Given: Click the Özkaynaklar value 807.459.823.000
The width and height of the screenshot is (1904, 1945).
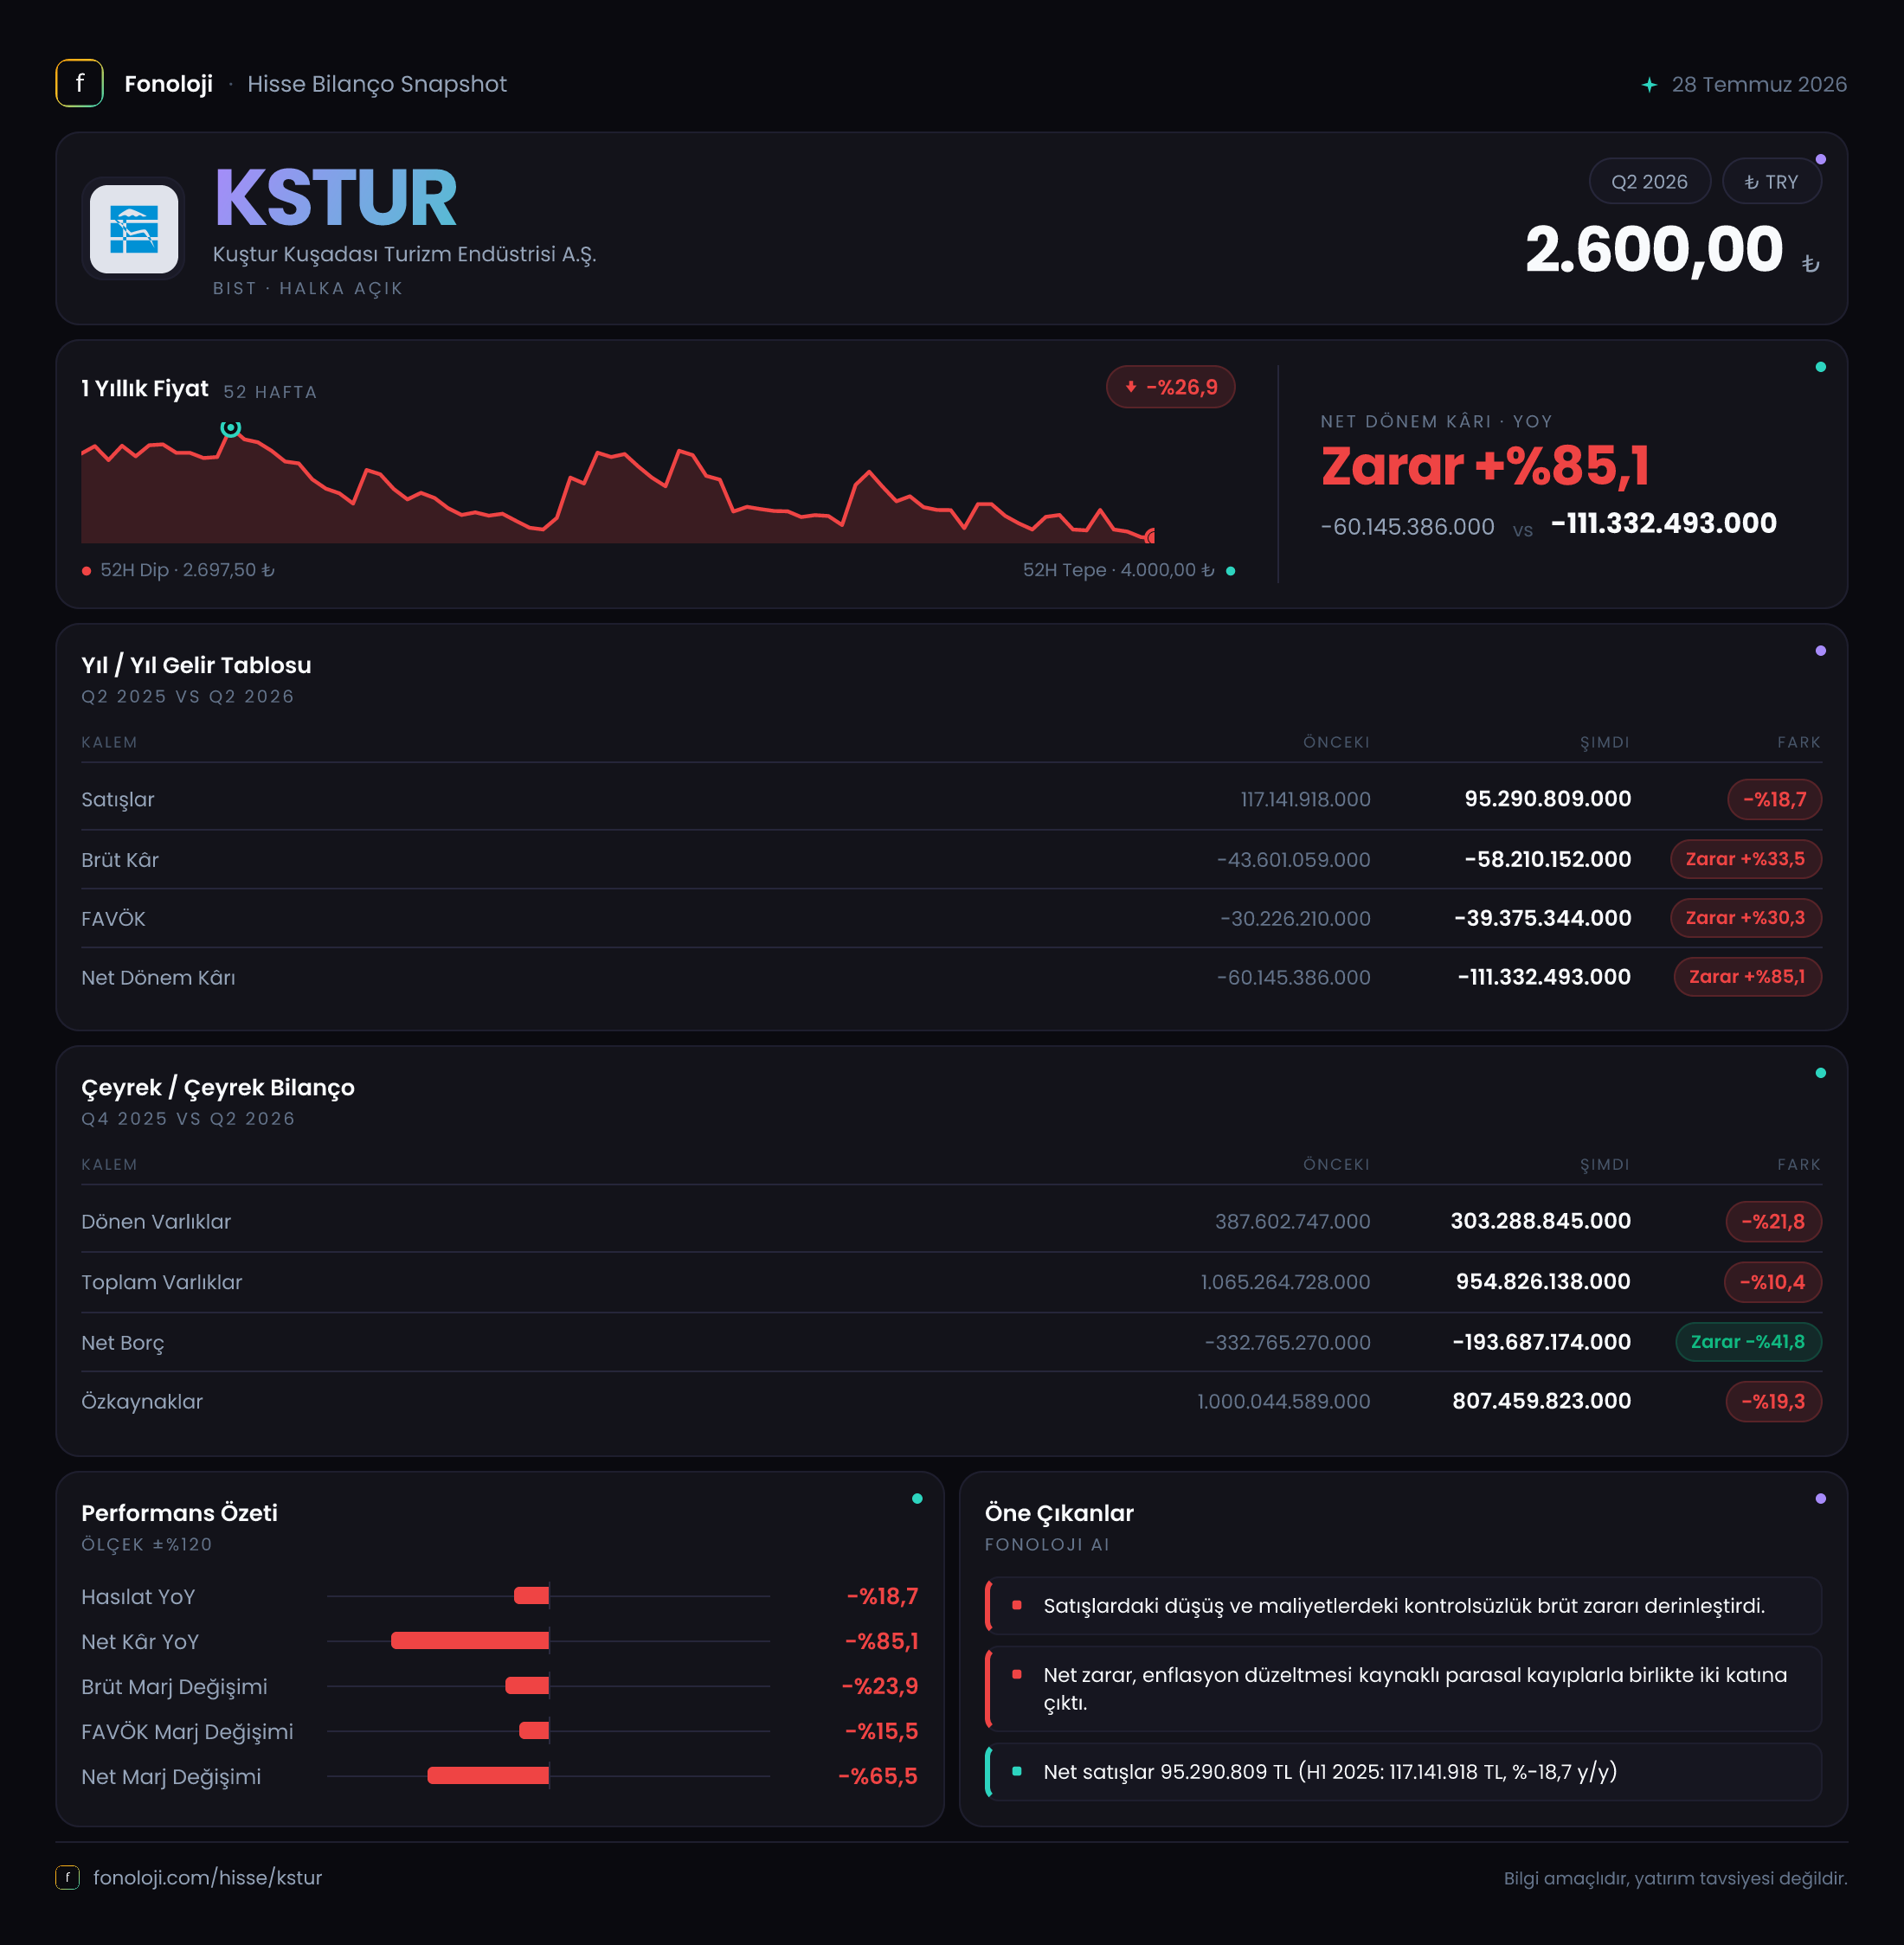Looking at the screenshot, I should pos(1541,1402).
